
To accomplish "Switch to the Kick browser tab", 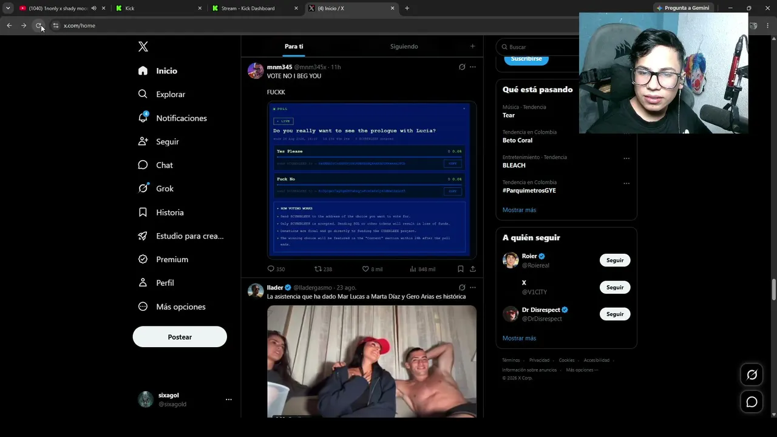I will 159,8.
